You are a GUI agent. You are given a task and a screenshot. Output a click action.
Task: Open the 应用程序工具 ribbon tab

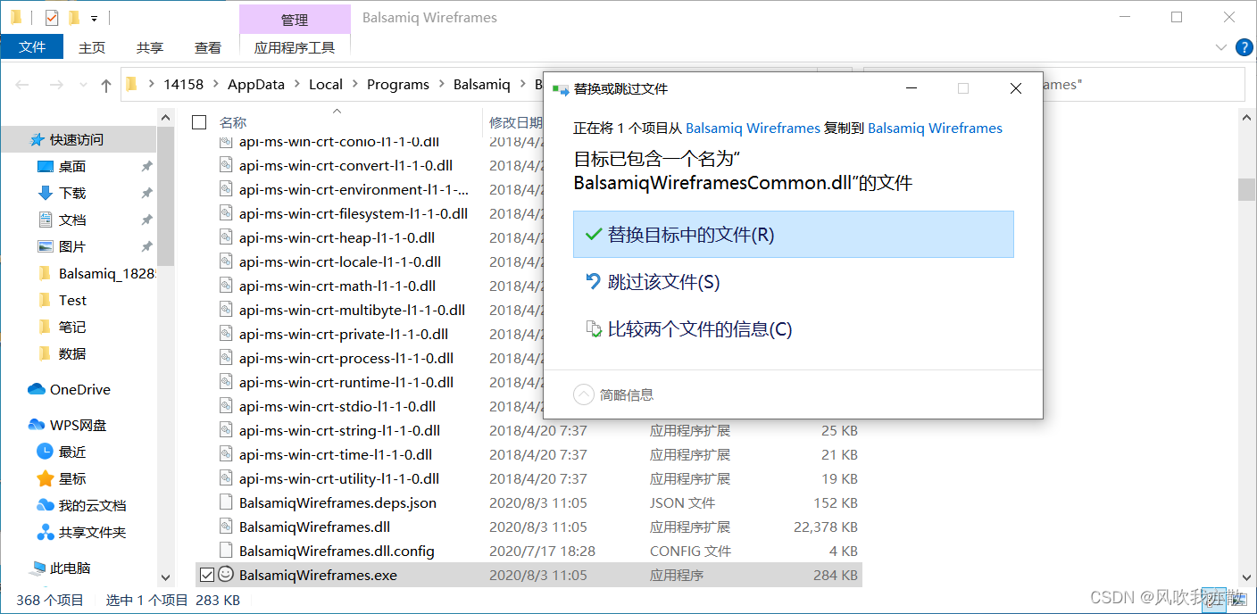pyautogui.click(x=295, y=47)
